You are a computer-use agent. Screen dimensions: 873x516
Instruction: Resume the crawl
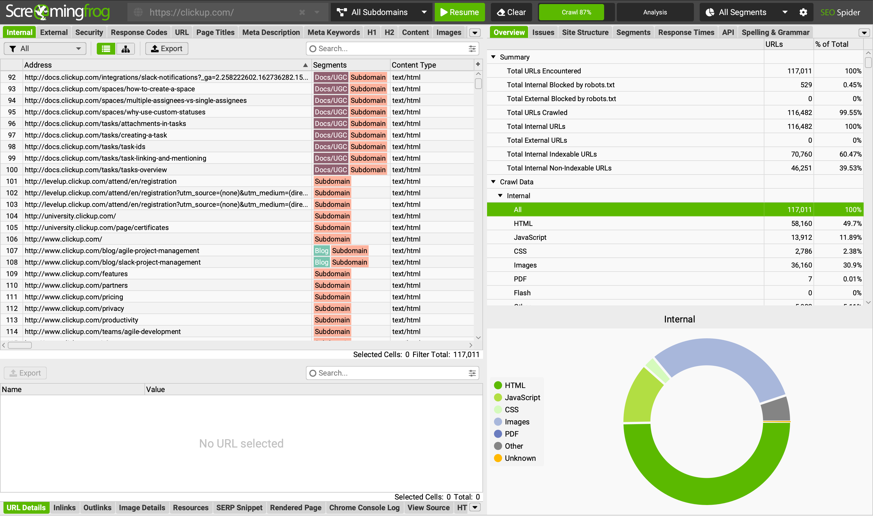pyautogui.click(x=459, y=12)
